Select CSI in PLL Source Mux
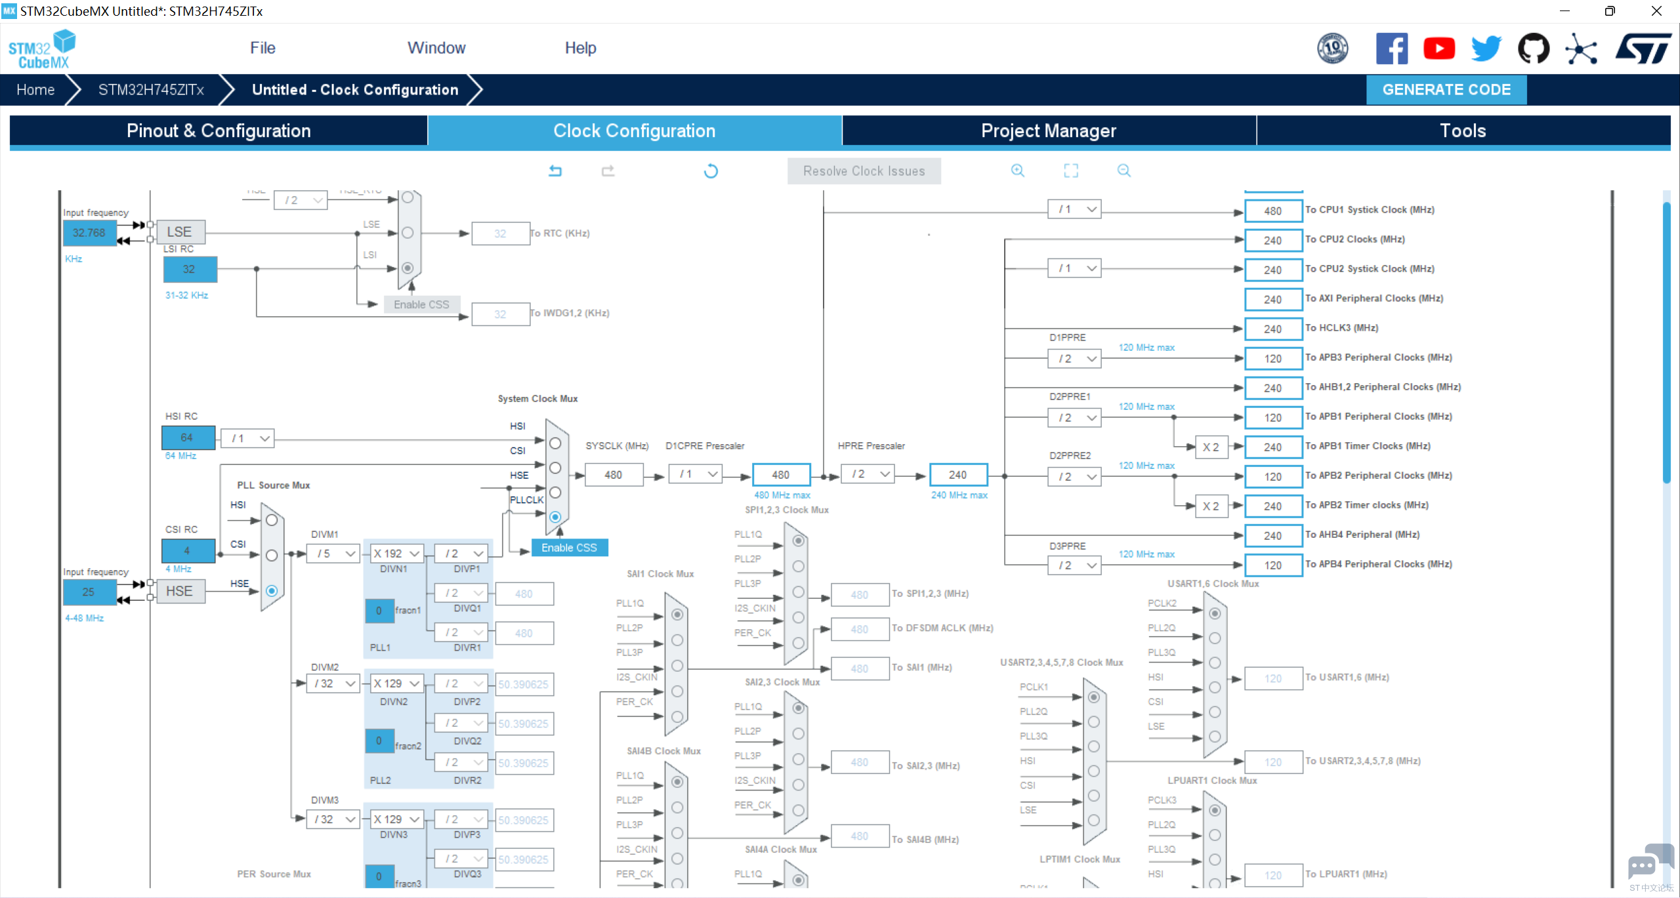The width and height of the screenshot is (1680, 898). pos(272,556)
